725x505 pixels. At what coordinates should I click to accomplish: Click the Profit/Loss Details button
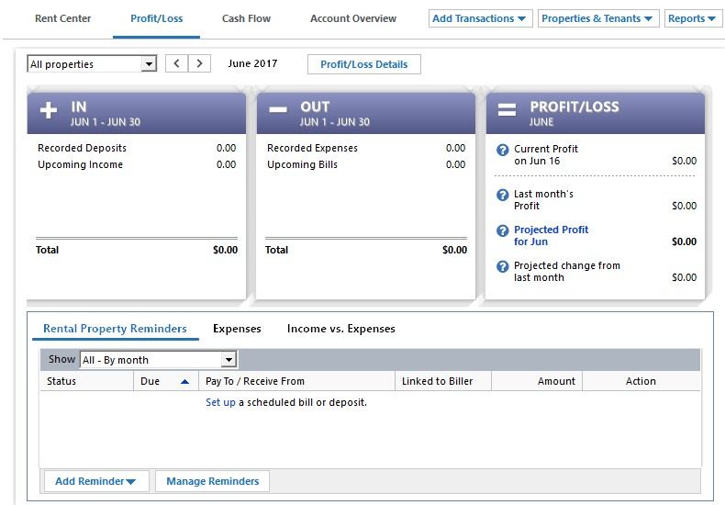[364, 64]
